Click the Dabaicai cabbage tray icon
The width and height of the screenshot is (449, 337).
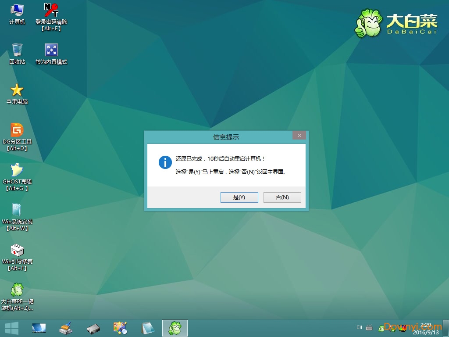(x=381, y=328)
